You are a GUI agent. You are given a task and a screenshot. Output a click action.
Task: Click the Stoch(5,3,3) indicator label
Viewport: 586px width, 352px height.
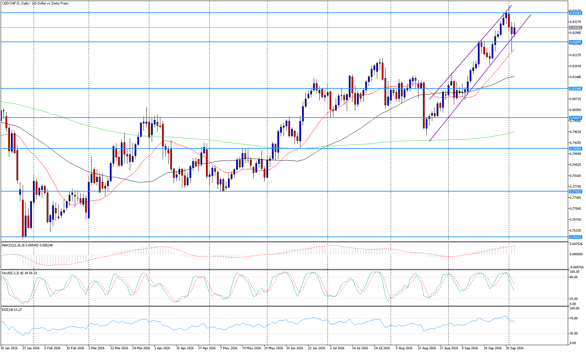[x=19, y=273]
